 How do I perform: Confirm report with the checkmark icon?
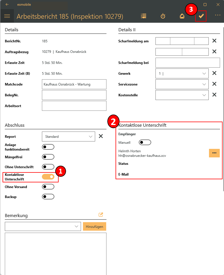pyautogui.click(x=201, y=16)
